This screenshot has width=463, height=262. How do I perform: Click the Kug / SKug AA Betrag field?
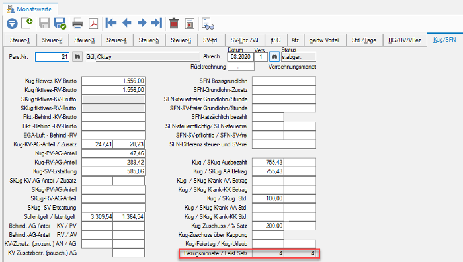pyautogui.click(x=268, y=171)
